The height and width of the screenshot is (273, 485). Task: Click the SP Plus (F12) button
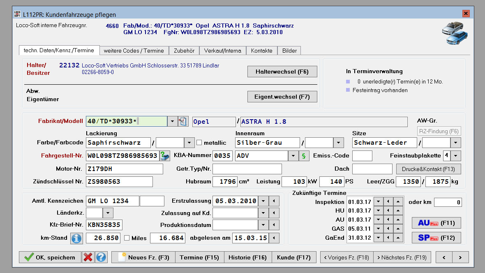(x=436, y=238)
